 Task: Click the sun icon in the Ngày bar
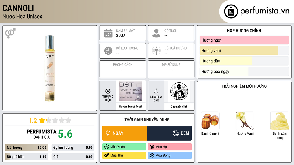click(108, 133)
